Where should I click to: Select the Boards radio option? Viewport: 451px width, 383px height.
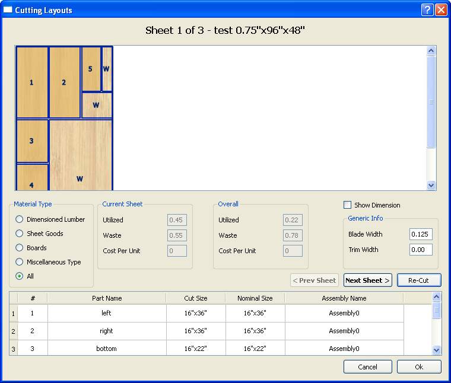point(20,248)
